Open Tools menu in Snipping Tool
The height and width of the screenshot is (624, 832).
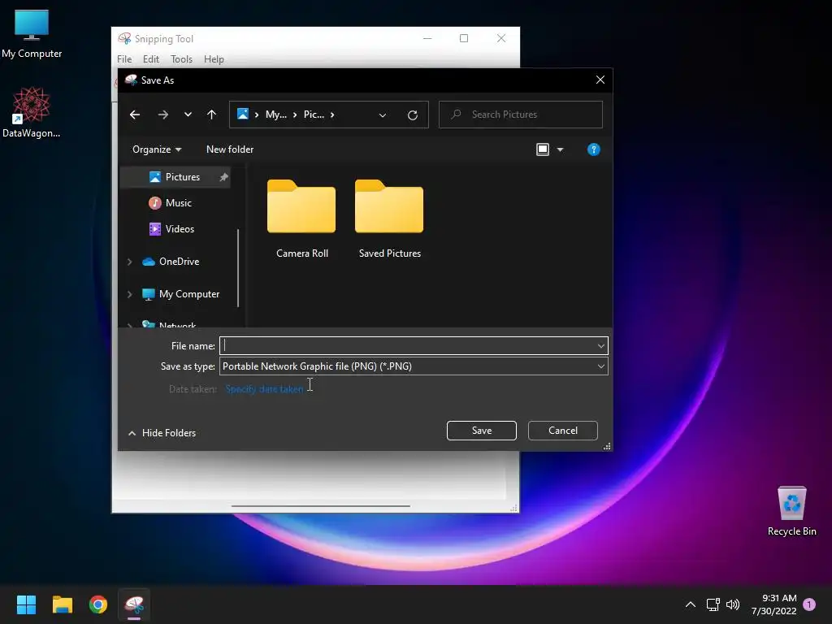(181, 59)
